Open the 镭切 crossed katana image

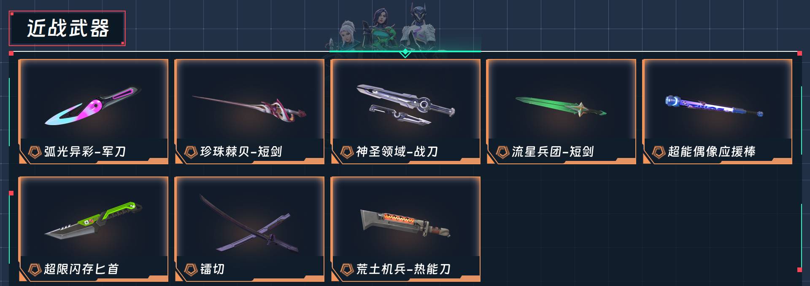point(249,223)
